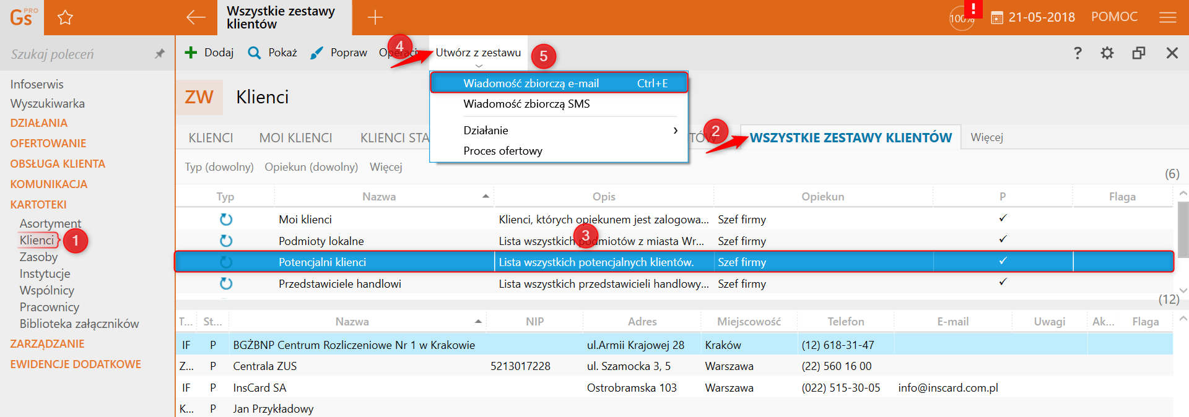Open a new tab with plus icon

(375, 17)
